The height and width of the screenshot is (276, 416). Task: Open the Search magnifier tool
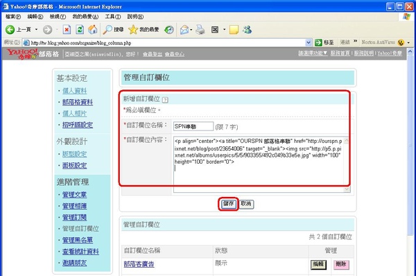113,29
